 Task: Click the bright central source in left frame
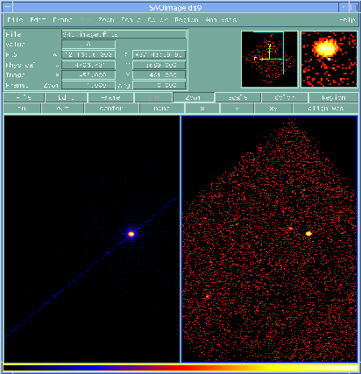coord(131,234)
